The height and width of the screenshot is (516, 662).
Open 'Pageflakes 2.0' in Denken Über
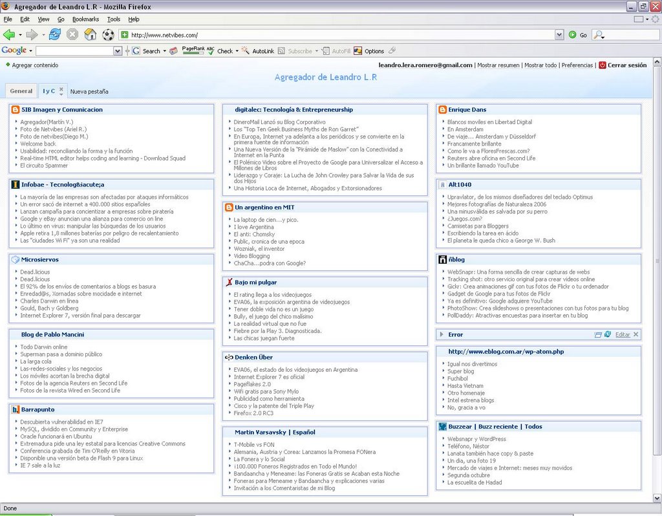coord(252,384)
